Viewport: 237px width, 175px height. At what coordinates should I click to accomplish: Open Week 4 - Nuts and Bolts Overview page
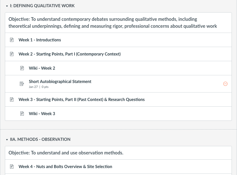pyautogui.click(x=65, y=167)
